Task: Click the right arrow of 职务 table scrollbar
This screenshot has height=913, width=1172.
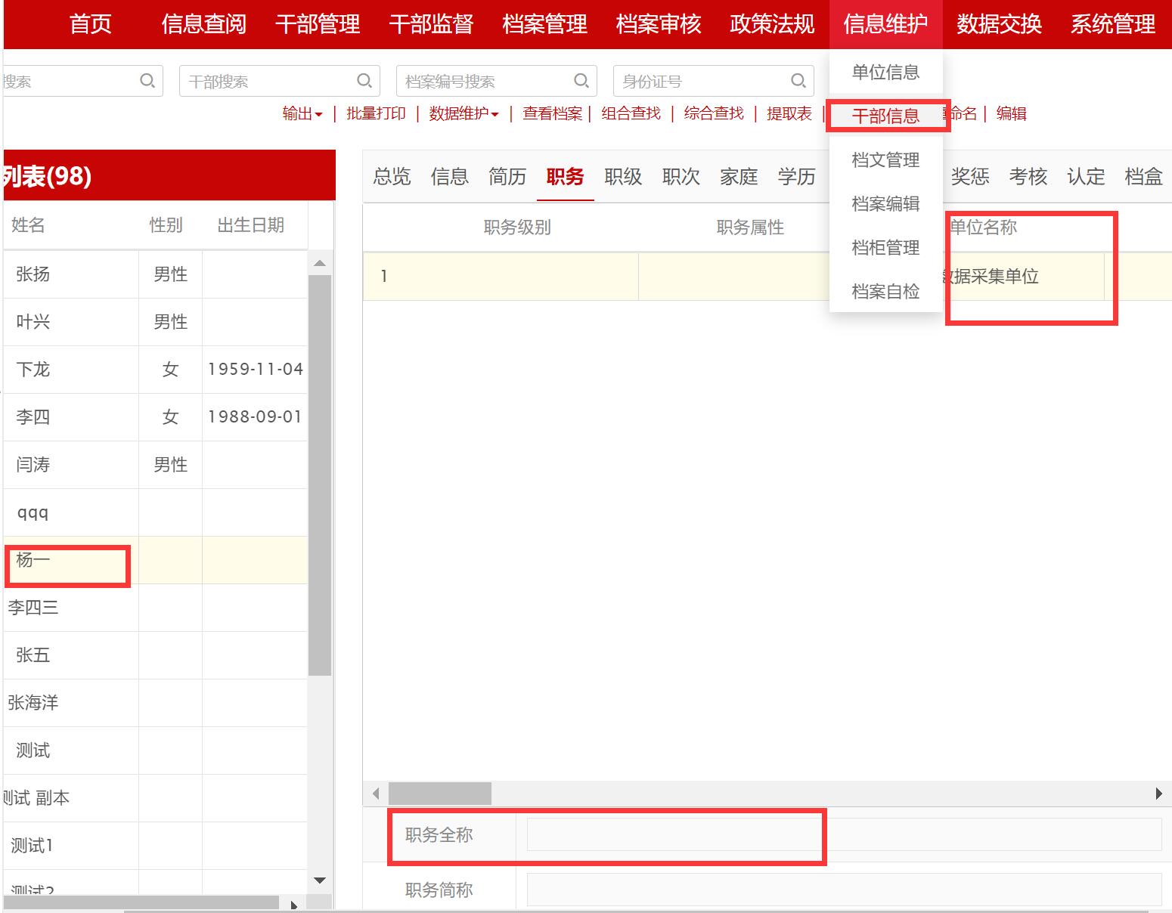Action: (x=1158, y=794)
